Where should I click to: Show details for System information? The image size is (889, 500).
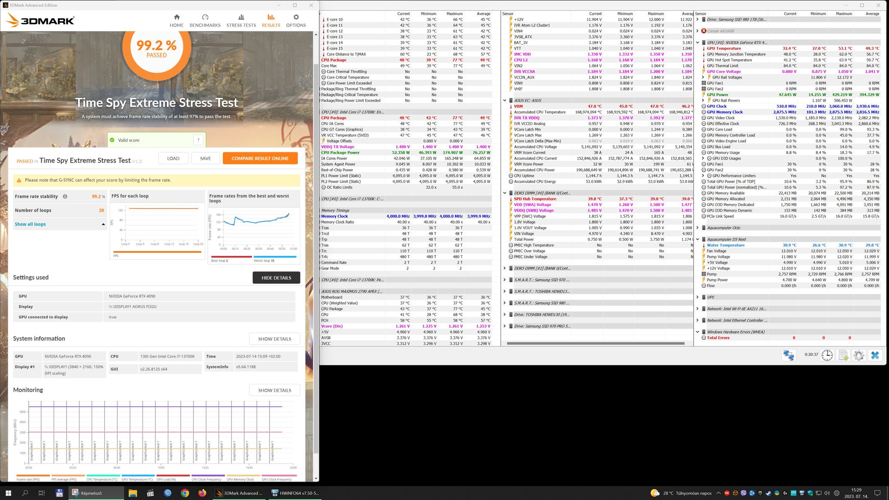click(274, 339)
